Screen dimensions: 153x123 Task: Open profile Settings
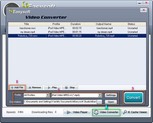click(x=111, y=95)
